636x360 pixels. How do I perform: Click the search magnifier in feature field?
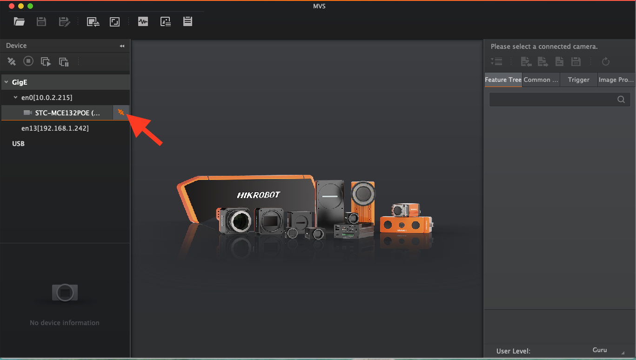point(621,99)
